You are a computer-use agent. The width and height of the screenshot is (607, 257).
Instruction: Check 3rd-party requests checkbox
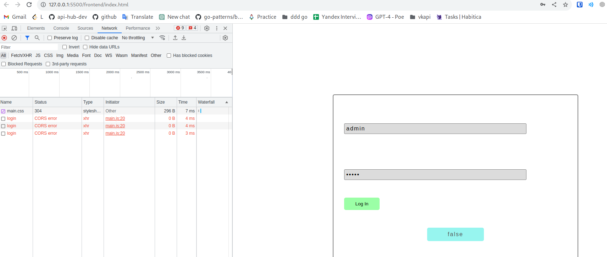pyautogui.click(x=48, y=64)
